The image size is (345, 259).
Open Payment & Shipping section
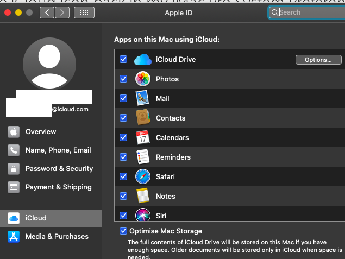coord(51,187)
